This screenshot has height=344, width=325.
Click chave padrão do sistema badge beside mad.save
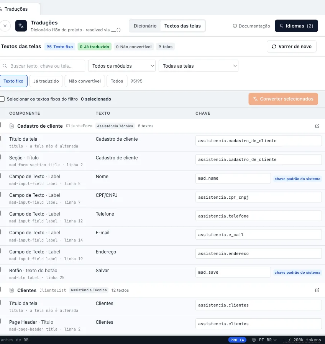(297, 273)
